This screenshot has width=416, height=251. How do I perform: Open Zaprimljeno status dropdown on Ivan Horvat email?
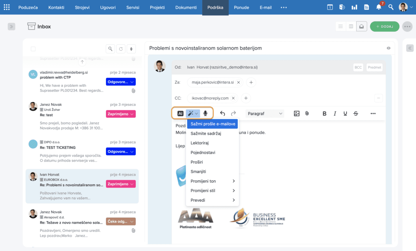tap(121, 184)
